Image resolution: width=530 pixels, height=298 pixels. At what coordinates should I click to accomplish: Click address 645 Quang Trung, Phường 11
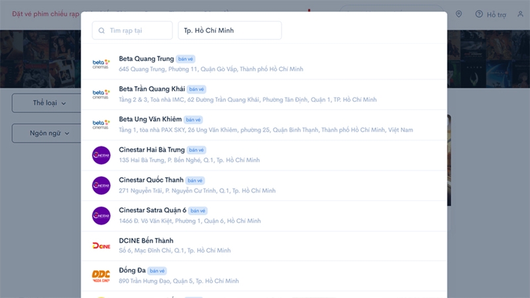coord(211,70)
